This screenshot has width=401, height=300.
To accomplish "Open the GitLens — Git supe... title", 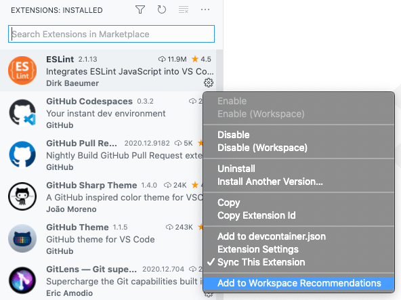I will tap(91, 269).
